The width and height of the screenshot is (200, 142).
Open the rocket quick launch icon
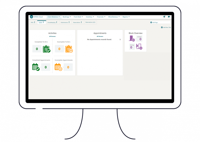[164, 17]
